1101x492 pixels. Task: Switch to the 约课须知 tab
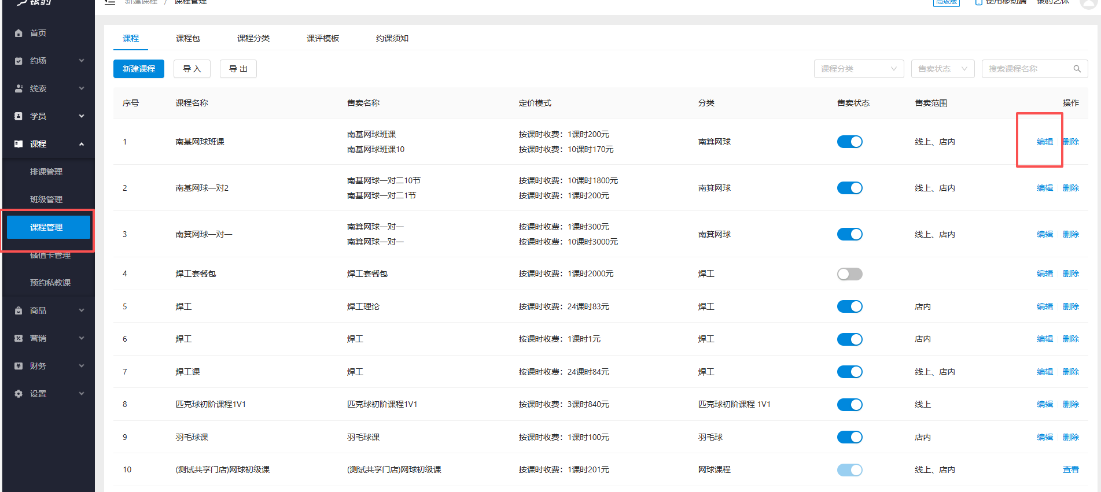[x=392, y=38]
